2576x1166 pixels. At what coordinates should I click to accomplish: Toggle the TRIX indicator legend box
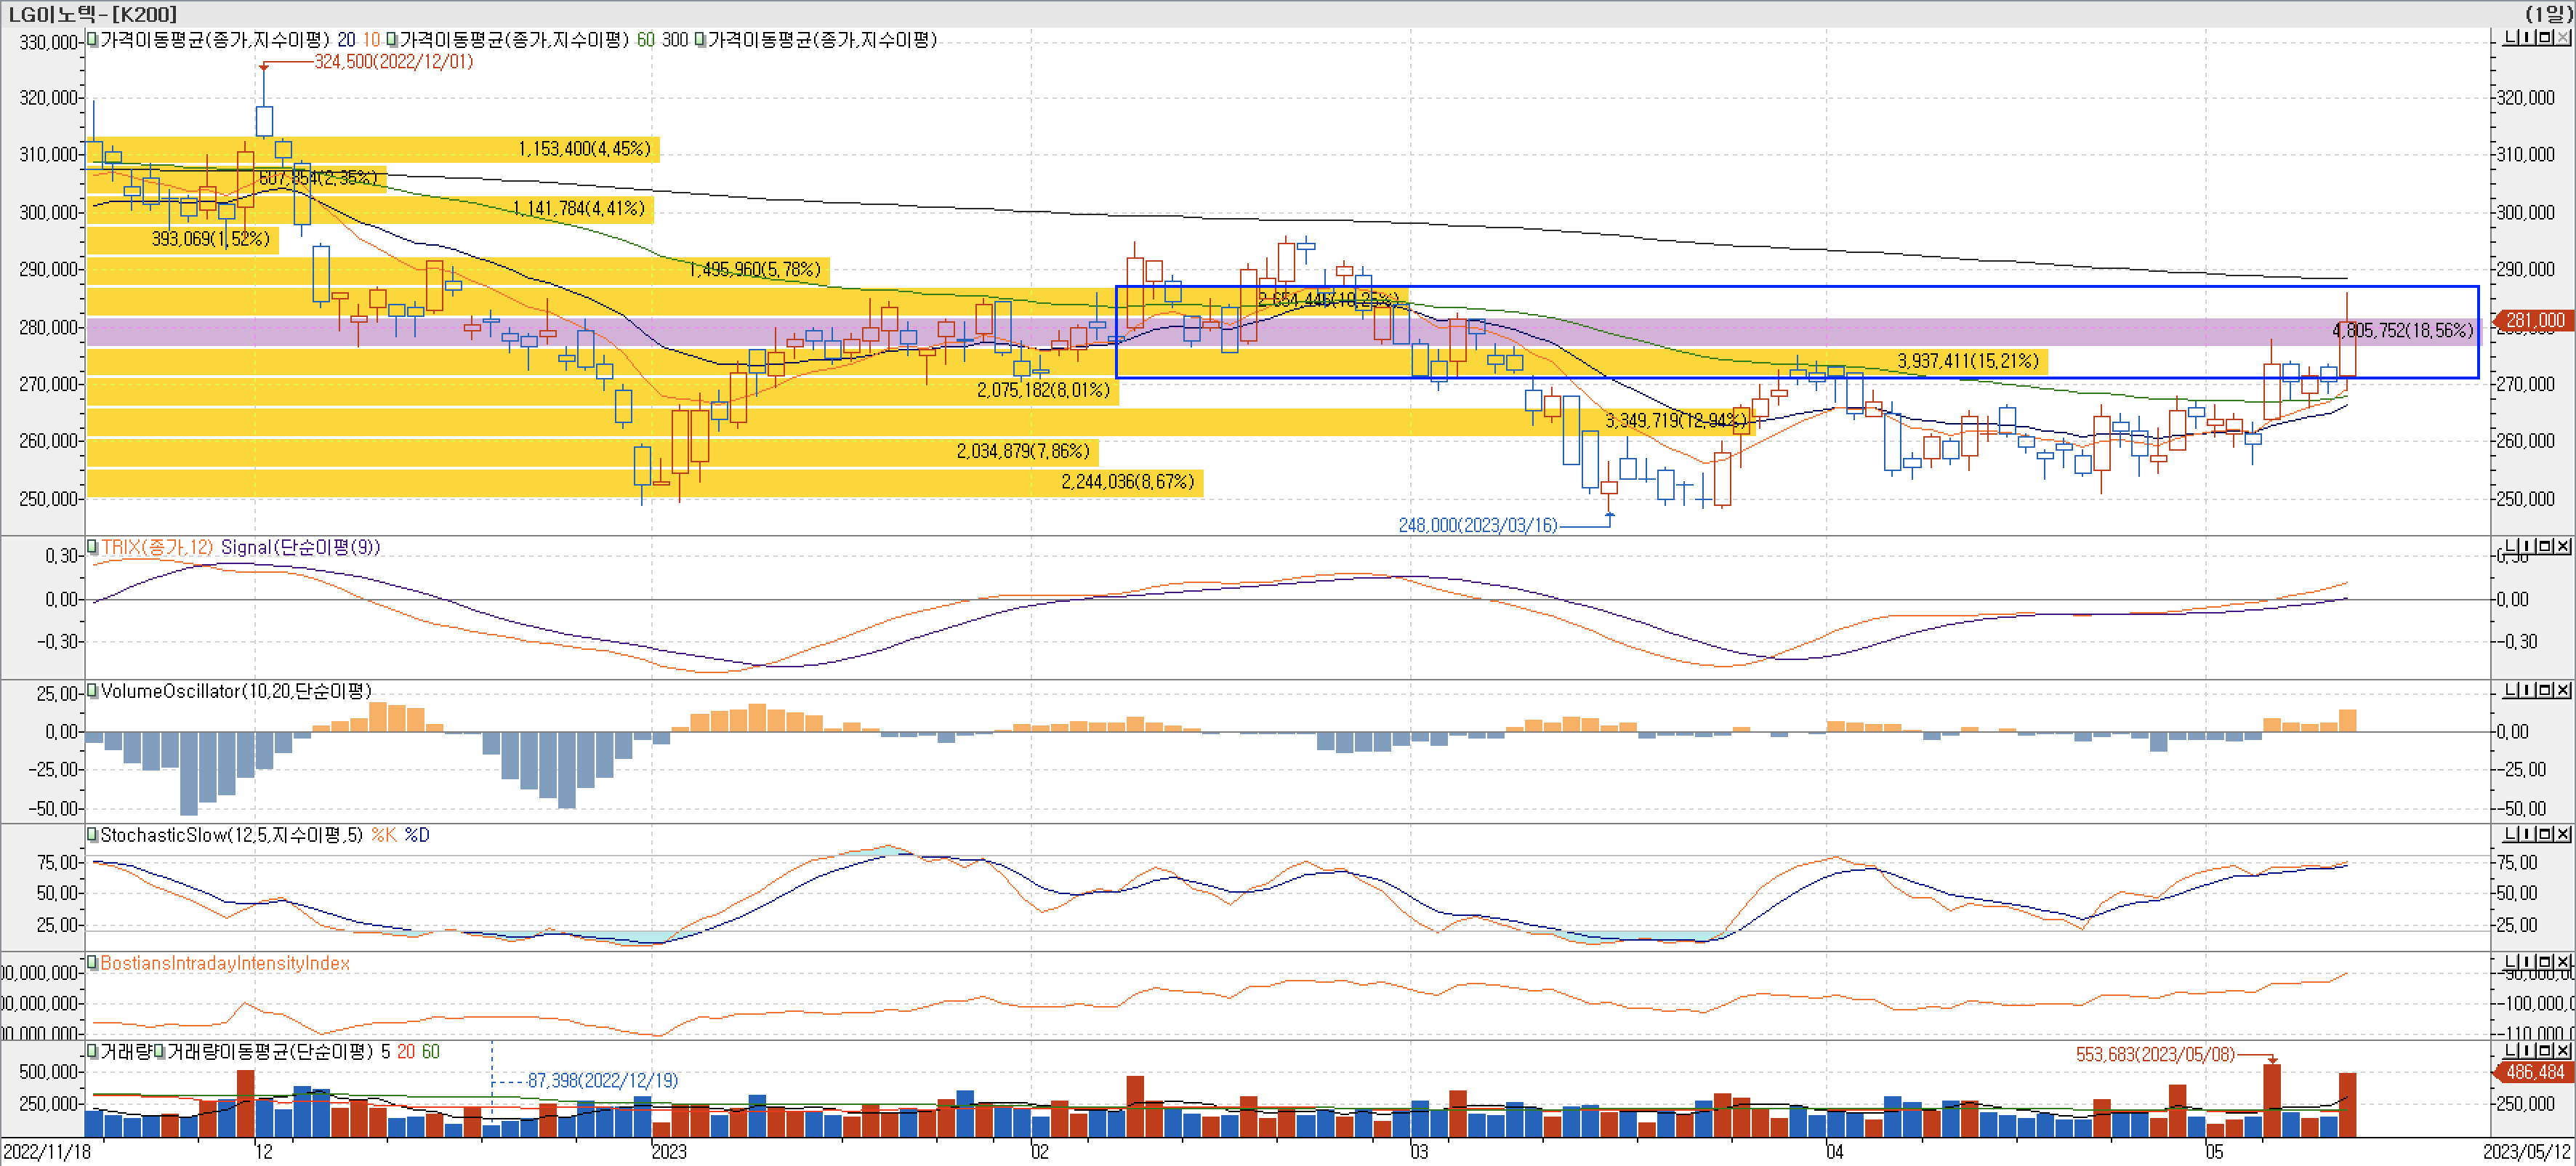tap(93, 547)
